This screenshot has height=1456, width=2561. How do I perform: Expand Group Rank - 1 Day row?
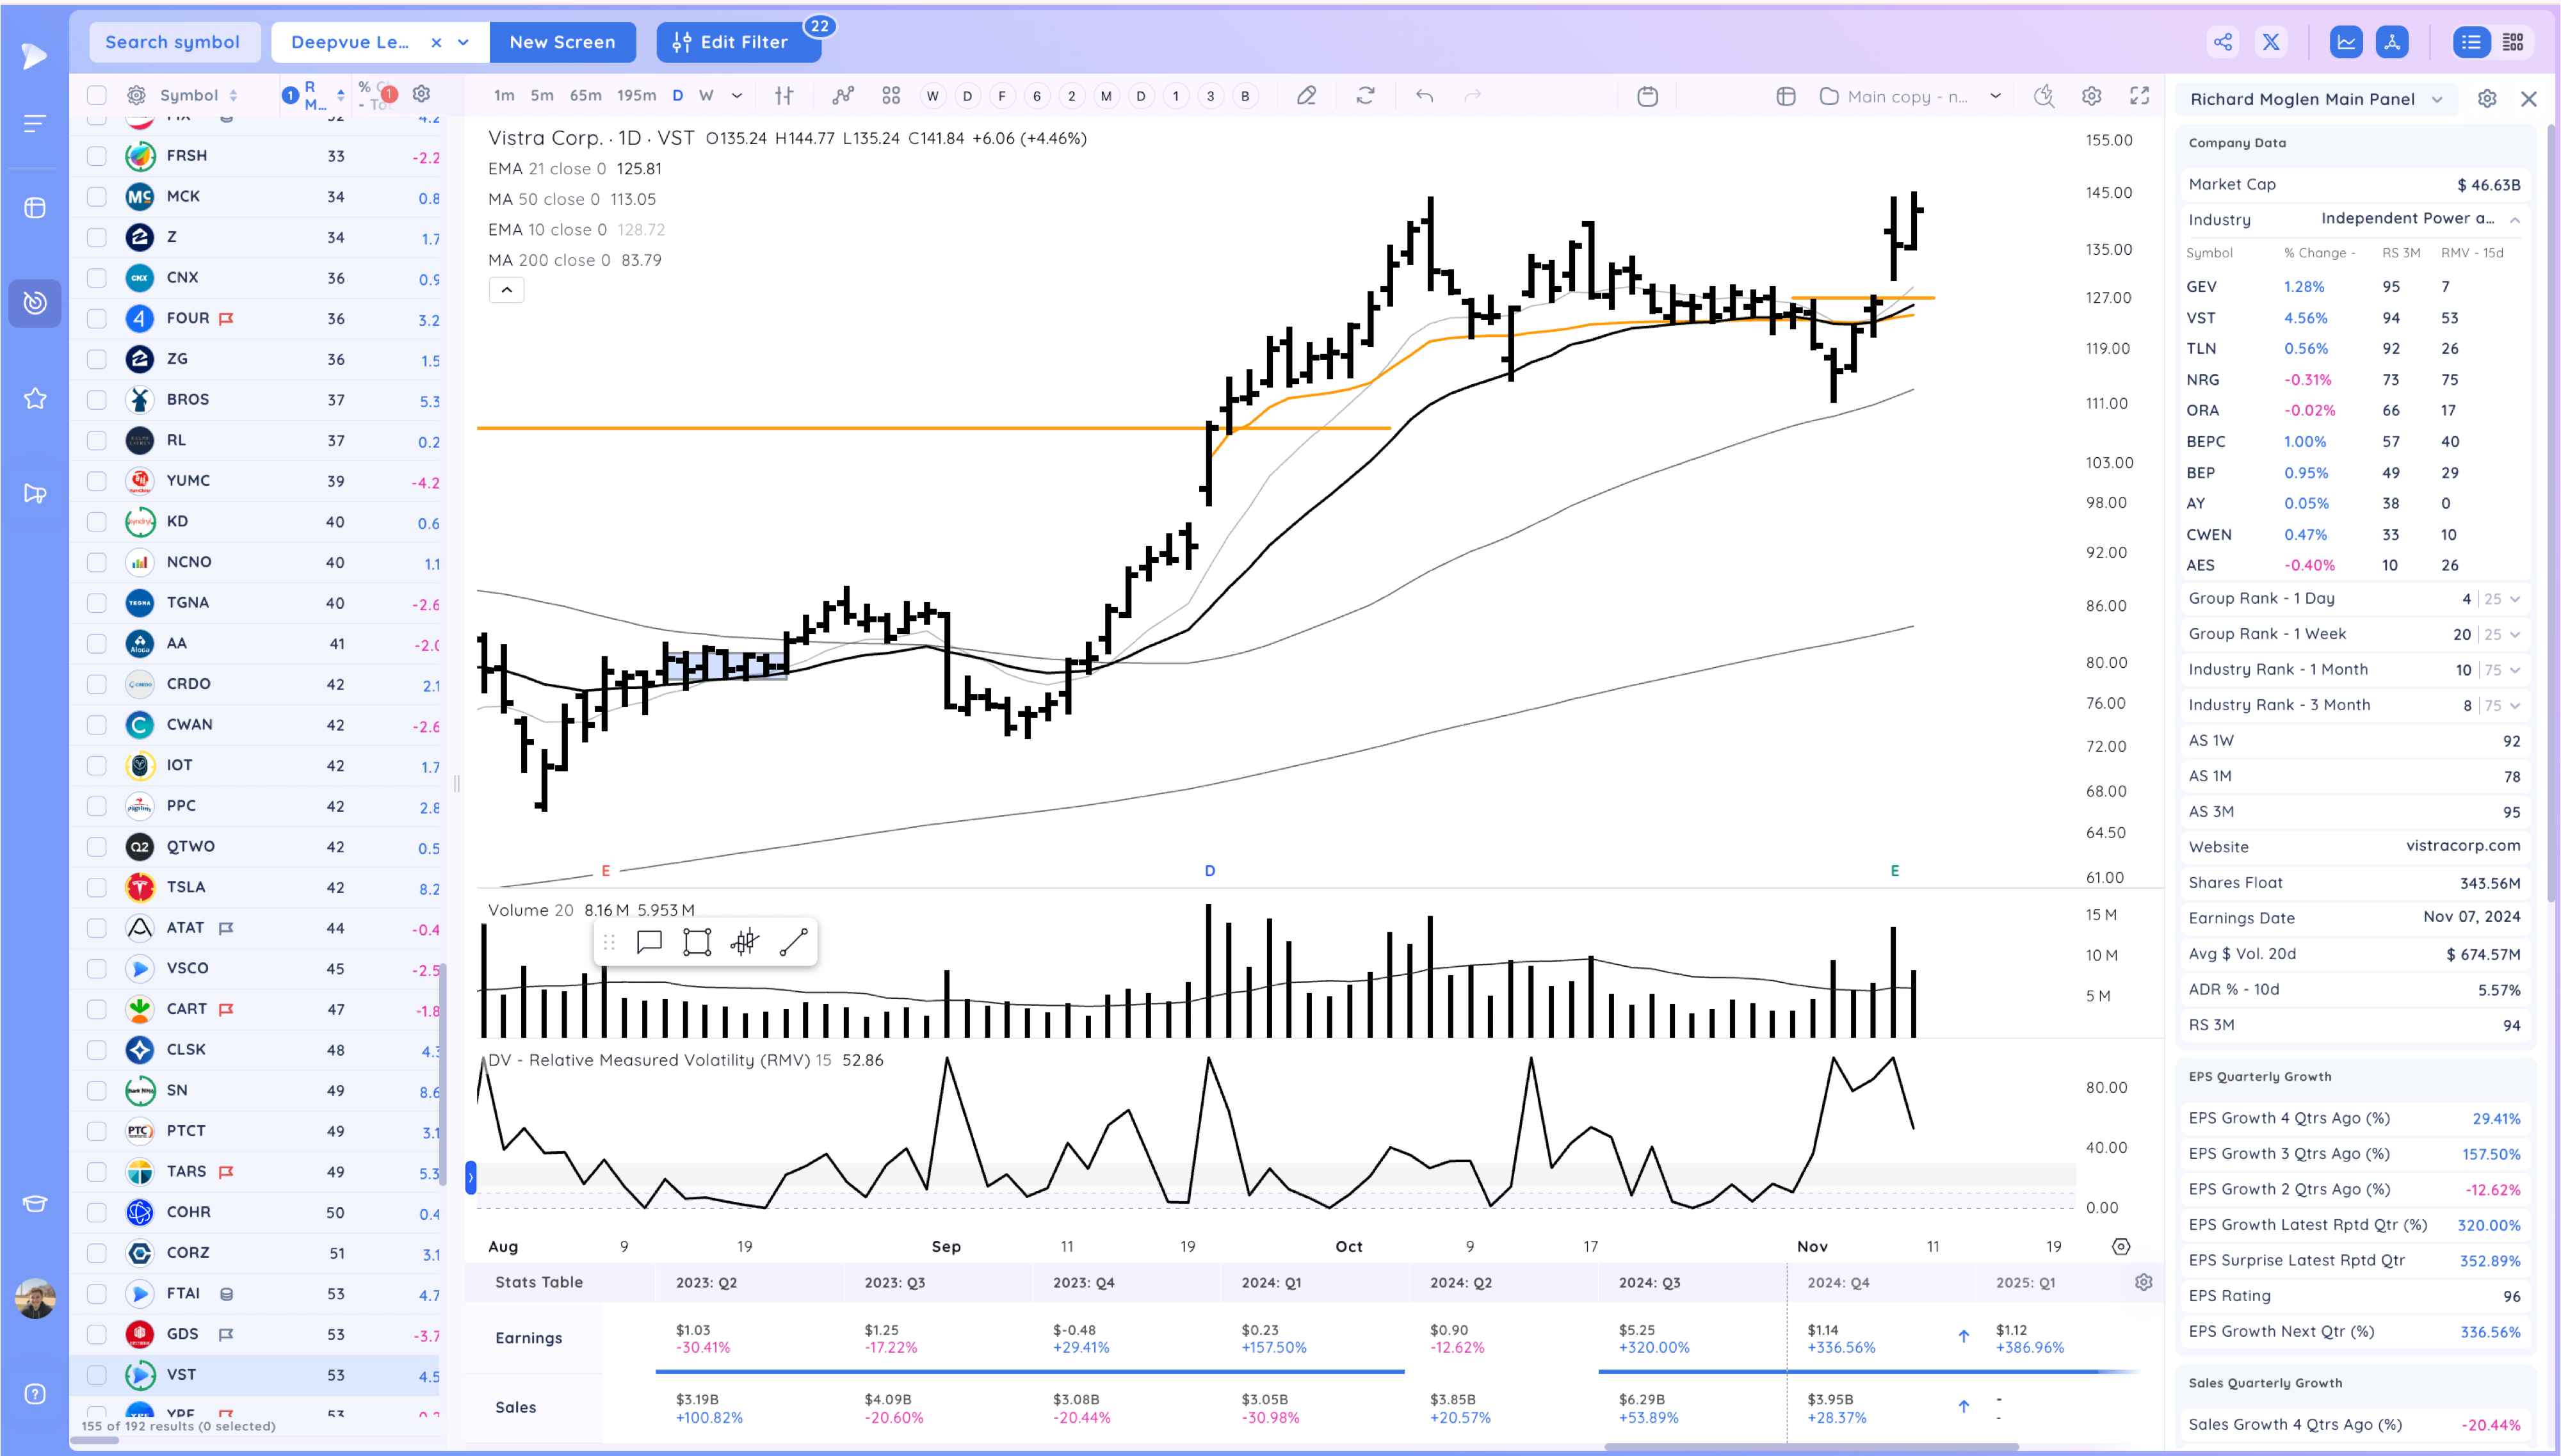(x=2515, y=599)
